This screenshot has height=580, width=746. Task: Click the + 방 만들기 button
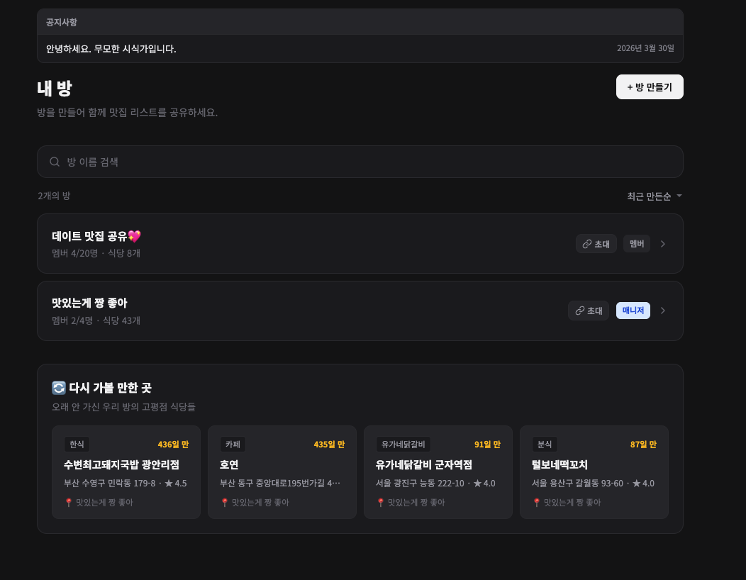click(650, 87)
